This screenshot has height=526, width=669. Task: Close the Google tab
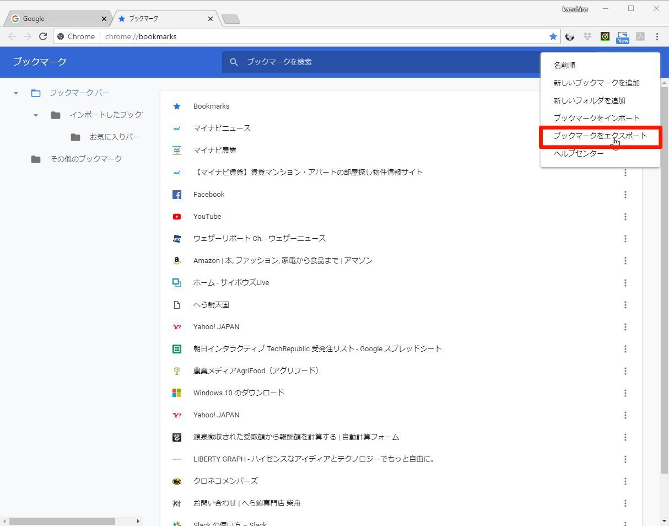(x=104, y=19)
